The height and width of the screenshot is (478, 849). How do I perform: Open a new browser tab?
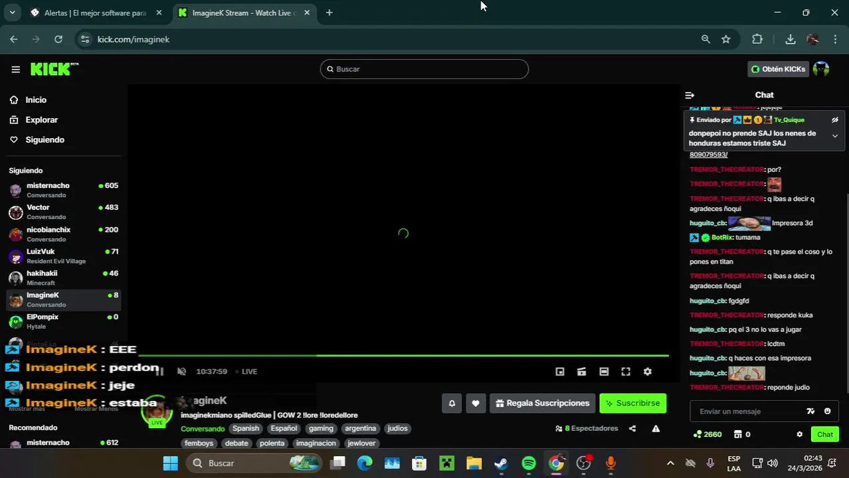pyautogui.click(x=329, y=13)
